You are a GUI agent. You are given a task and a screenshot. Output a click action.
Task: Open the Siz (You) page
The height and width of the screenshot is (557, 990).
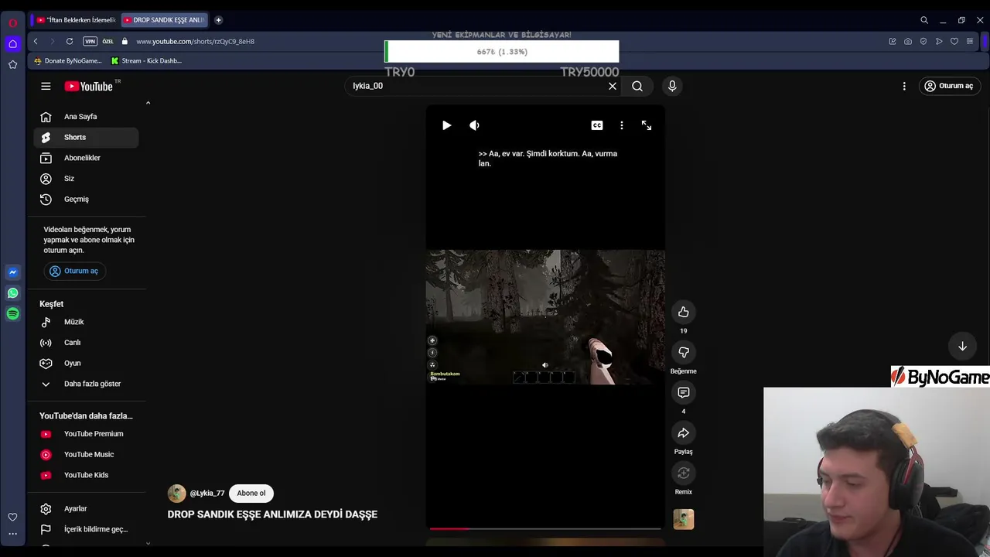pyautogui.click(x=86, y=179)
